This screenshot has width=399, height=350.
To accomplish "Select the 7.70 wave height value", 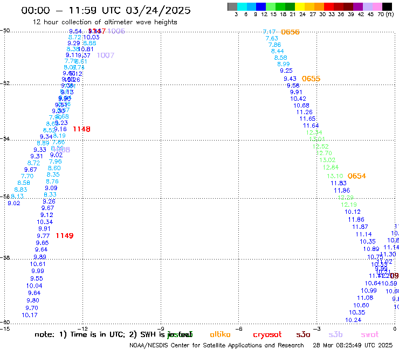I will [27, 176].
